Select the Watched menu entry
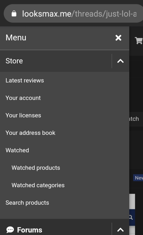 pos(17,150)
